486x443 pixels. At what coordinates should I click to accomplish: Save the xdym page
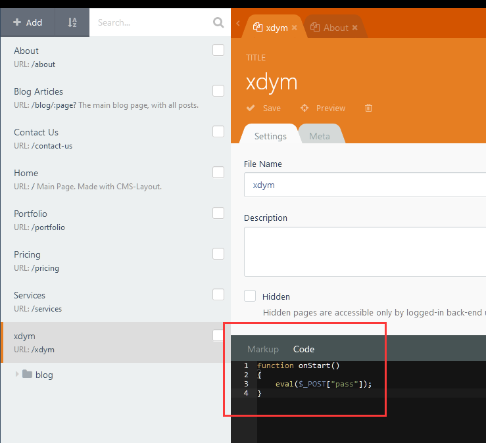click(264, 108)
